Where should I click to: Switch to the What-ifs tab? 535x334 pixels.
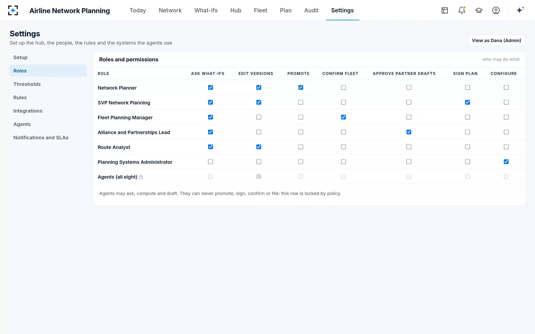(206, 10)
